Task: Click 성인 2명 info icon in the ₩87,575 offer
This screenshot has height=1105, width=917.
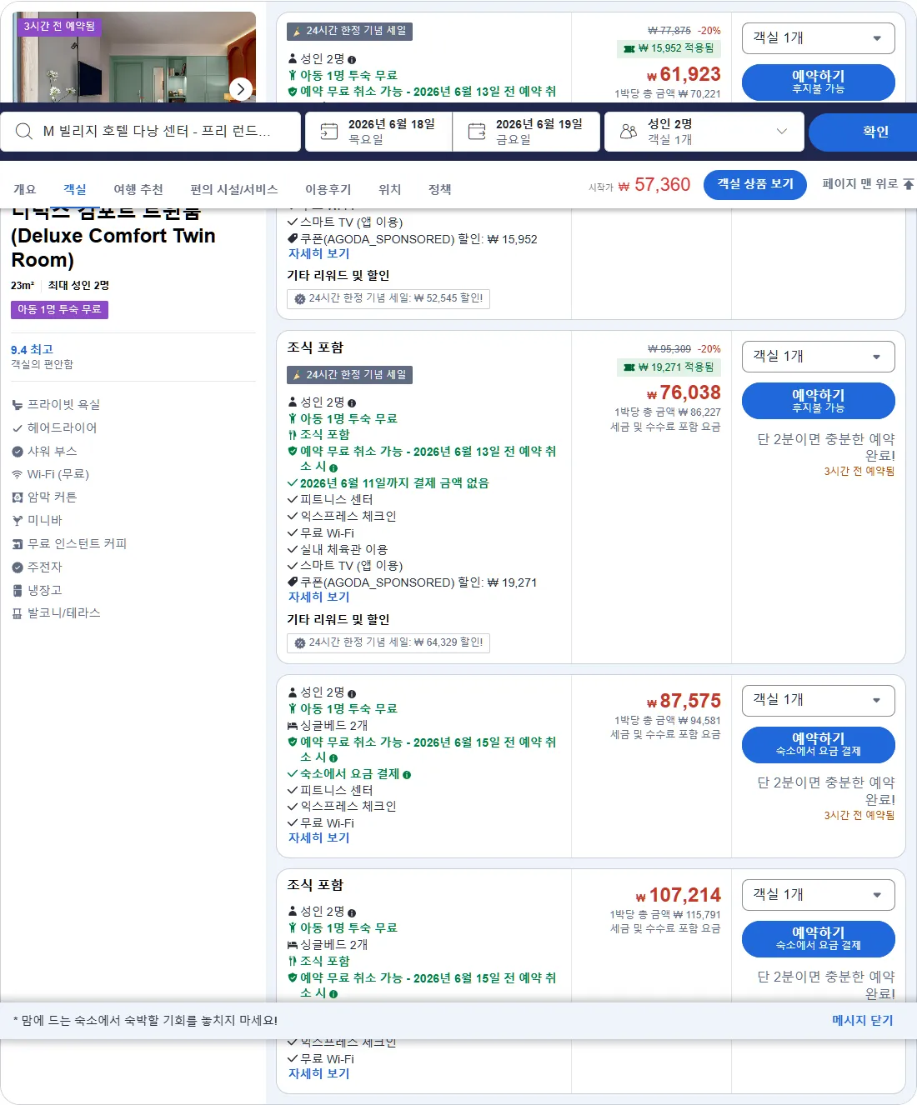Action: (x=352, y=693)
